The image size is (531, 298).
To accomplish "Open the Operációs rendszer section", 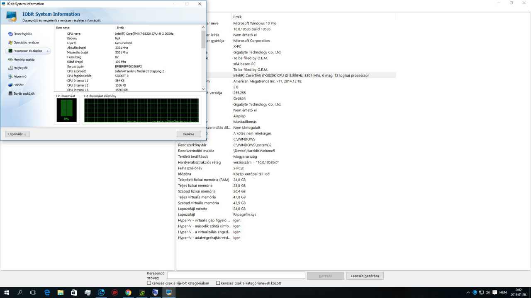I will pyautogui.click(x=26, y=42).
